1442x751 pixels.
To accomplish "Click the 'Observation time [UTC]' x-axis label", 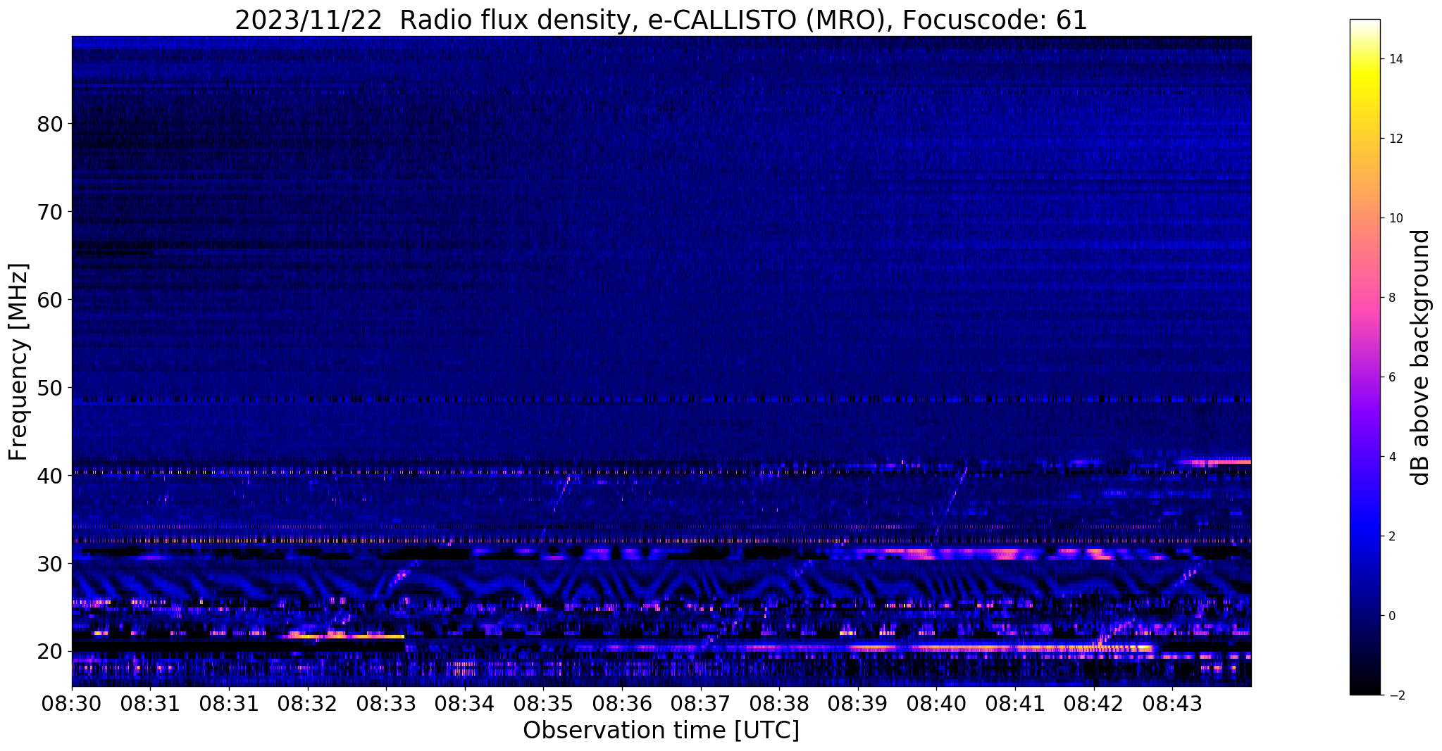I will click(x=661, y=731).
